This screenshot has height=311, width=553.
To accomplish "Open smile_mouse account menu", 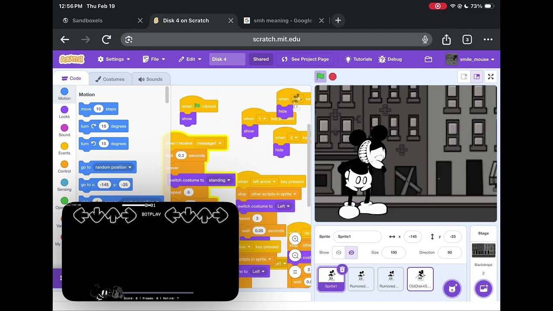I will pyautogui.click(x=470, y=59).
